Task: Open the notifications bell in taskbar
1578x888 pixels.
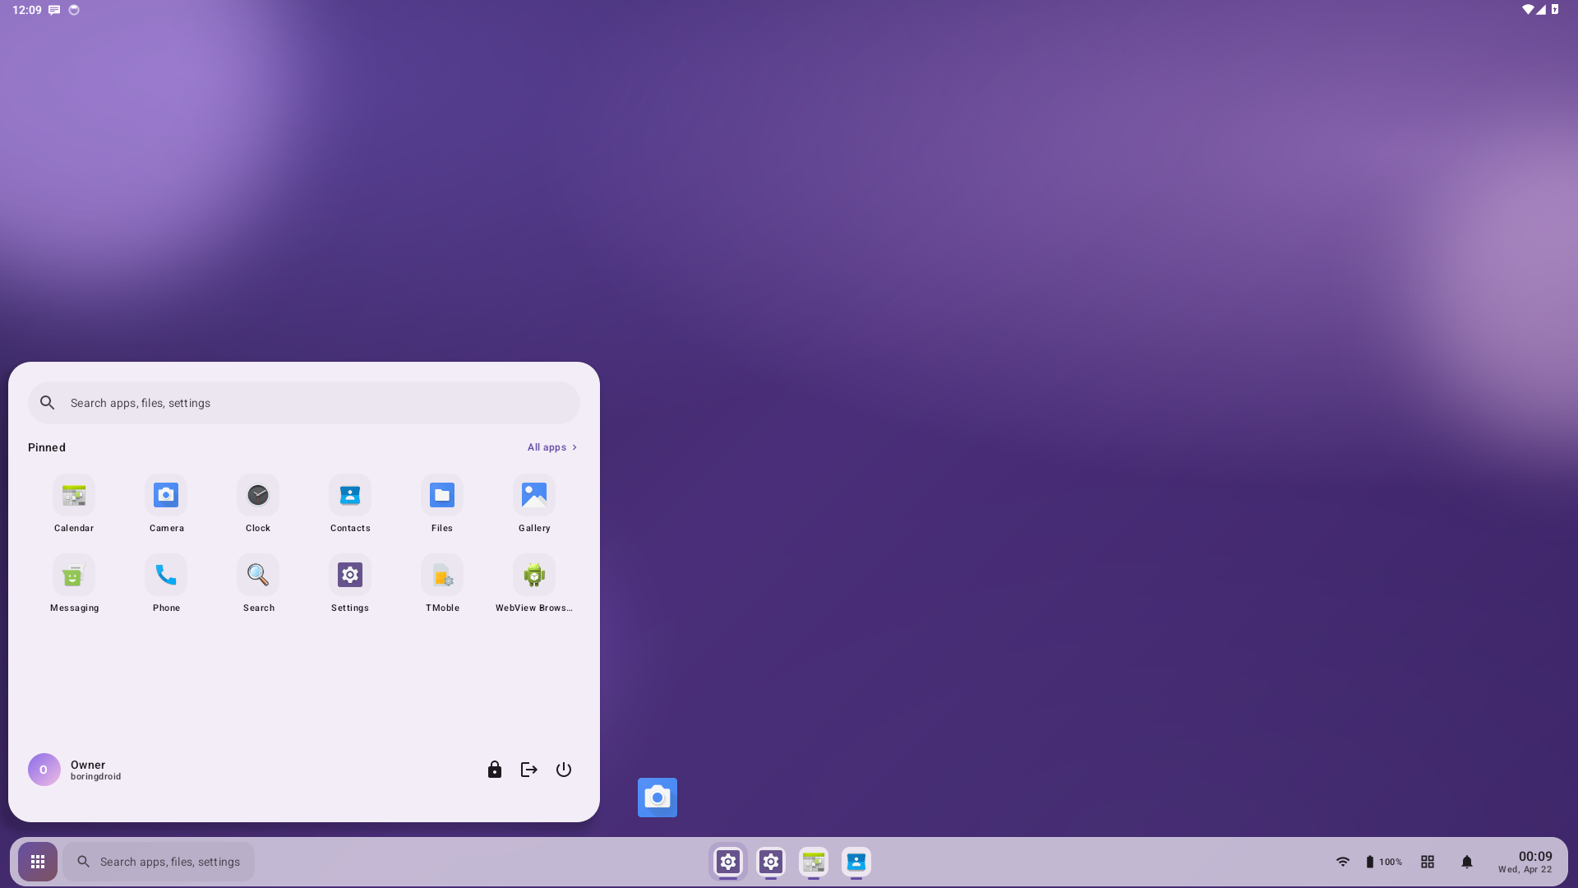Action: 1467,862
